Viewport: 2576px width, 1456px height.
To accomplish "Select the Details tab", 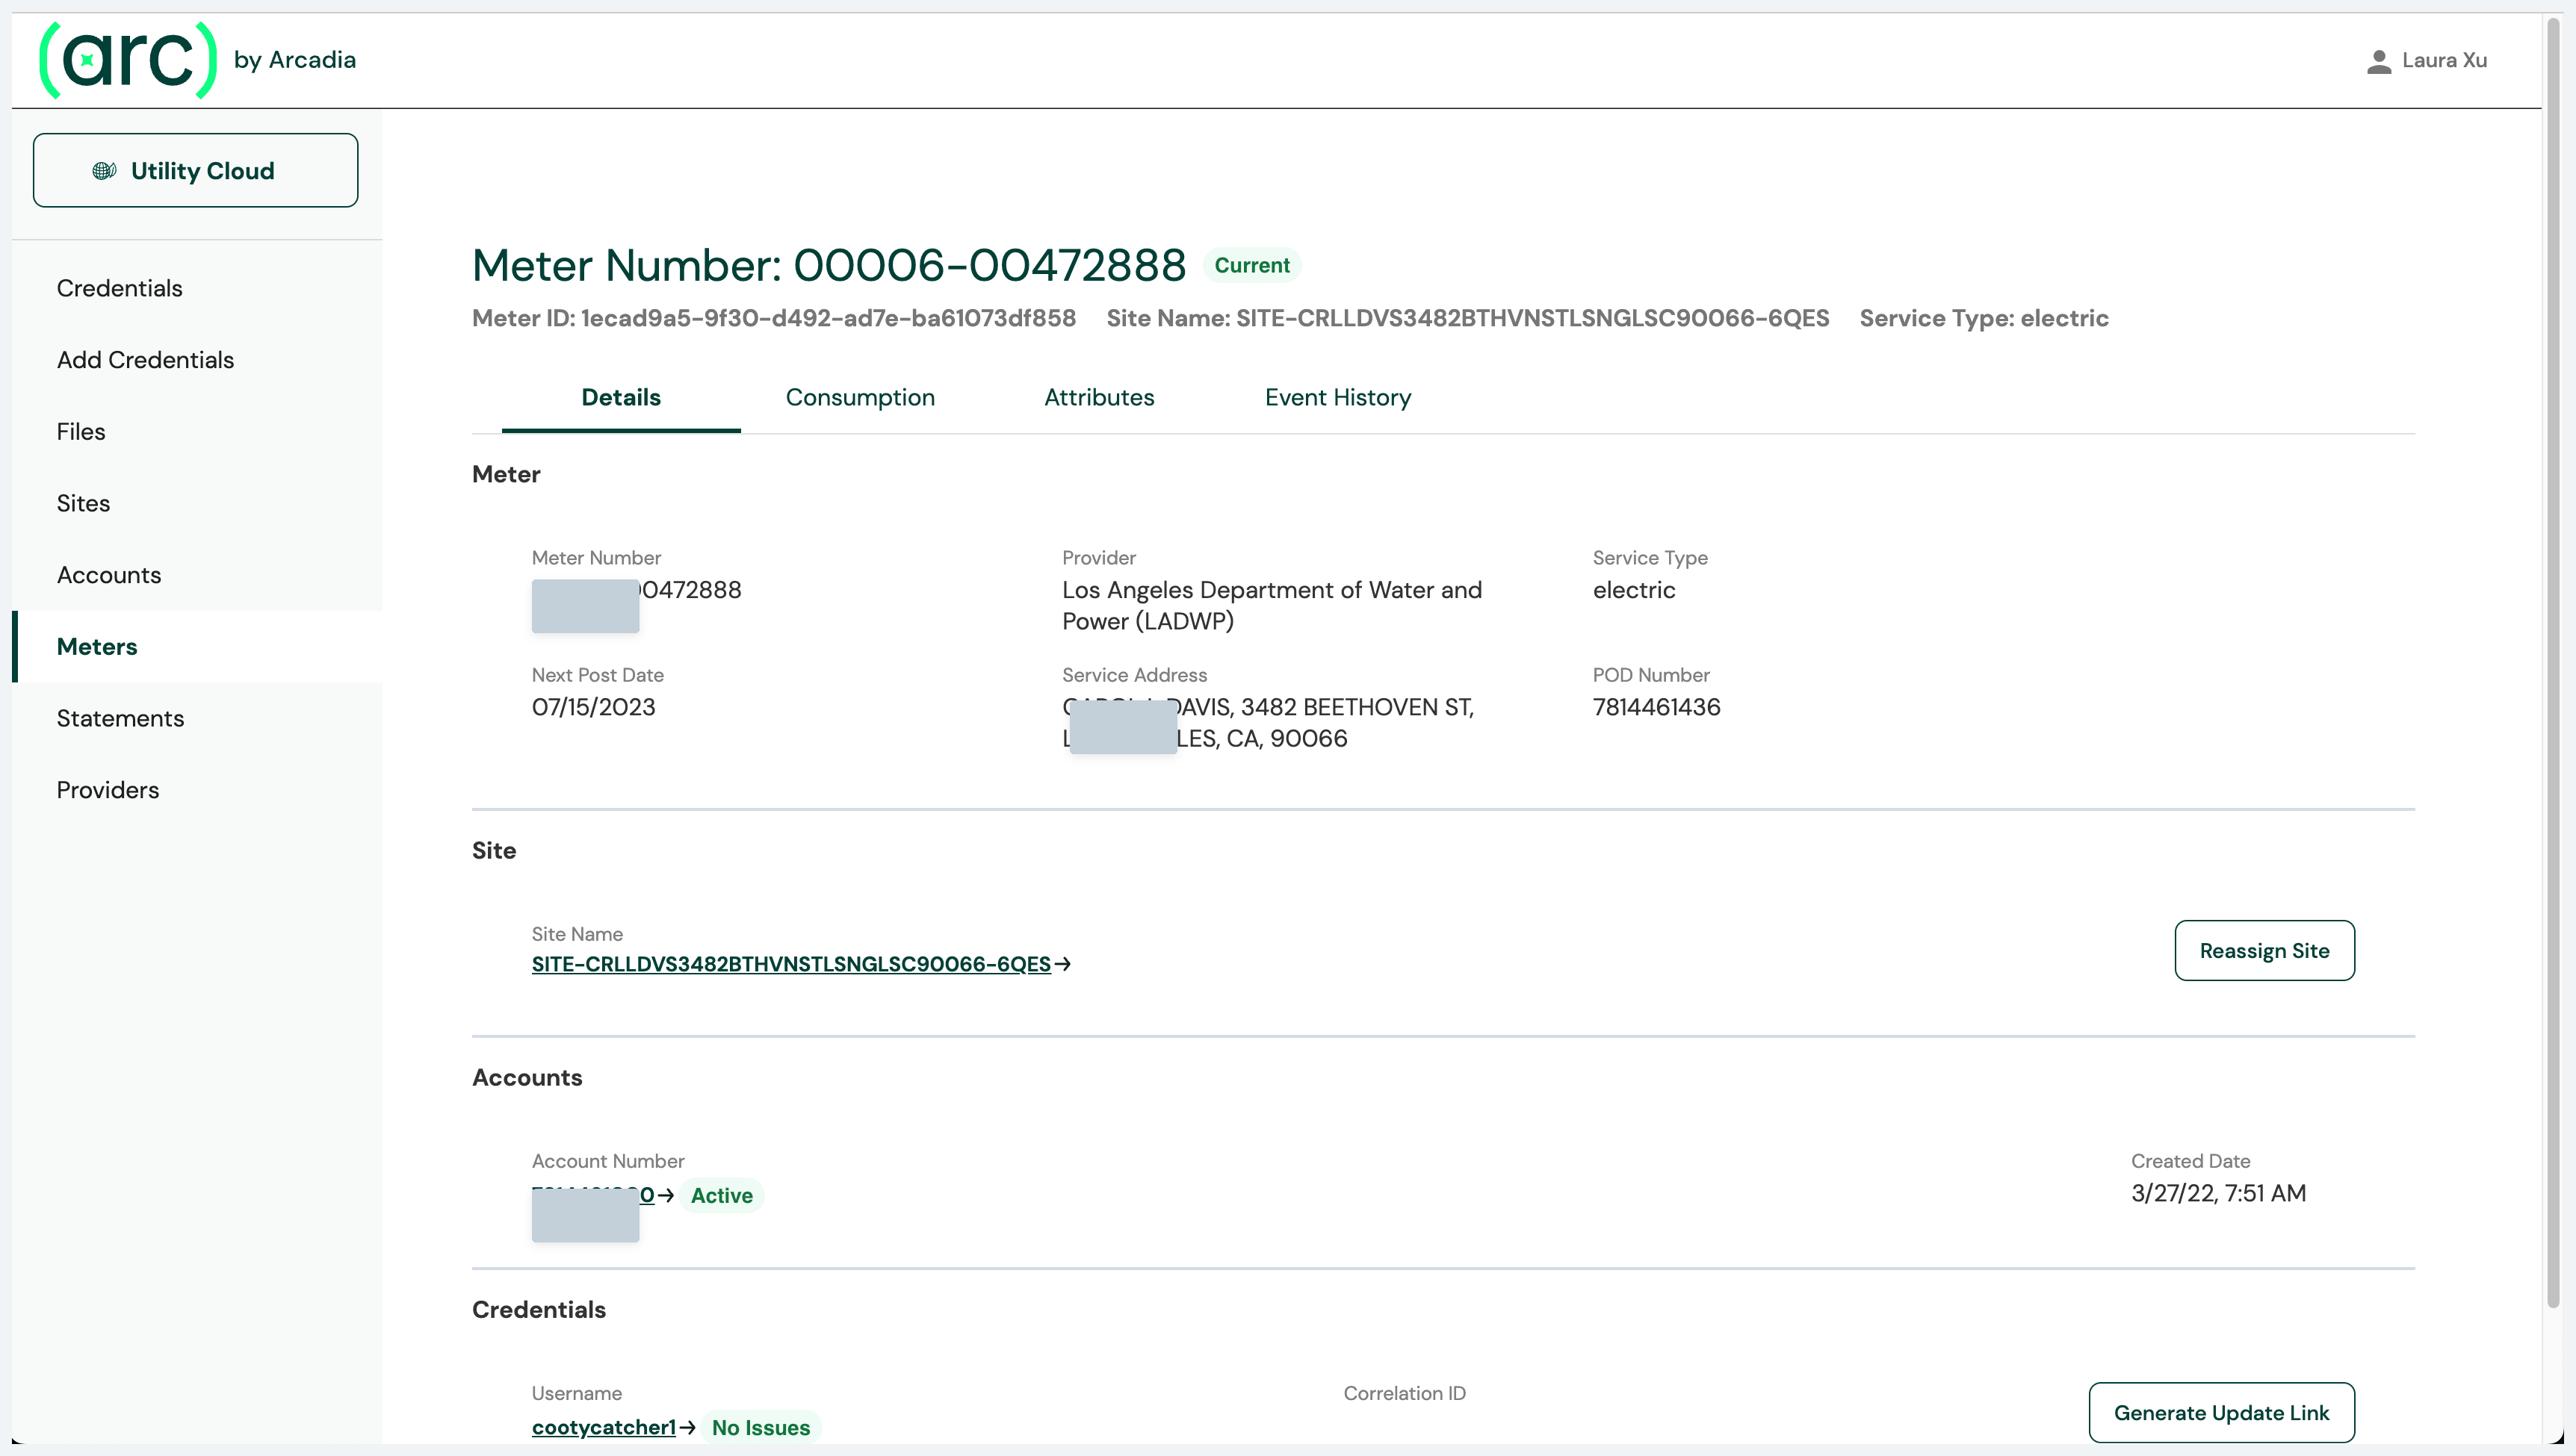I will point(620,397).
